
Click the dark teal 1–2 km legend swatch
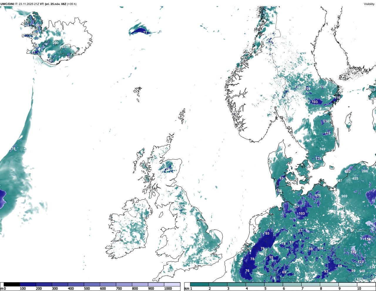[x=199, y=284]
